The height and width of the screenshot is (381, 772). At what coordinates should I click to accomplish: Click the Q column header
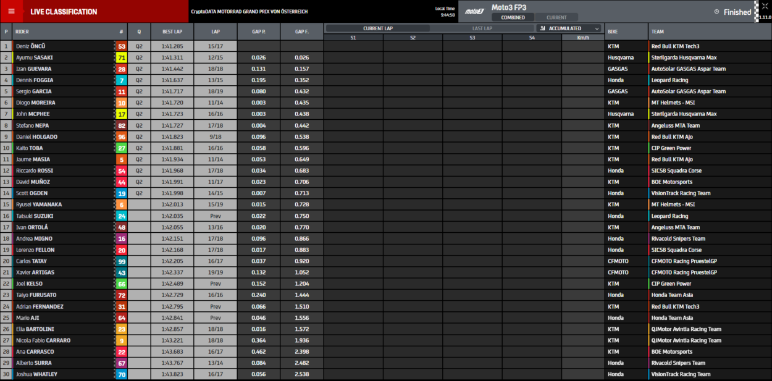point(139,31)
